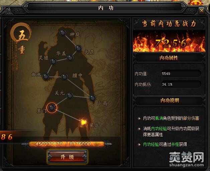Screen dimensions: 210x171
Task: Select the 内功属性 section header
Action: (x=169, y=58)
